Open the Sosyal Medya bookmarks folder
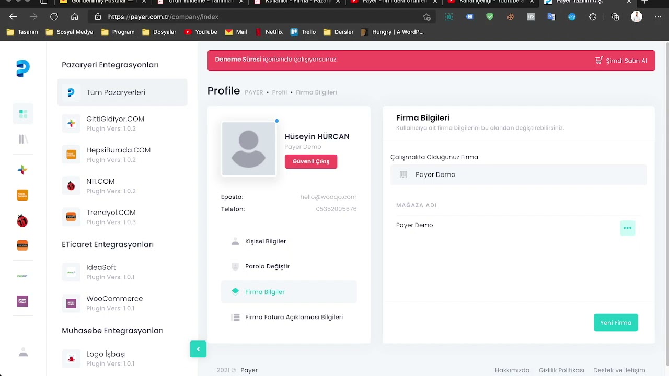The image size is (669, 376). 70,32
